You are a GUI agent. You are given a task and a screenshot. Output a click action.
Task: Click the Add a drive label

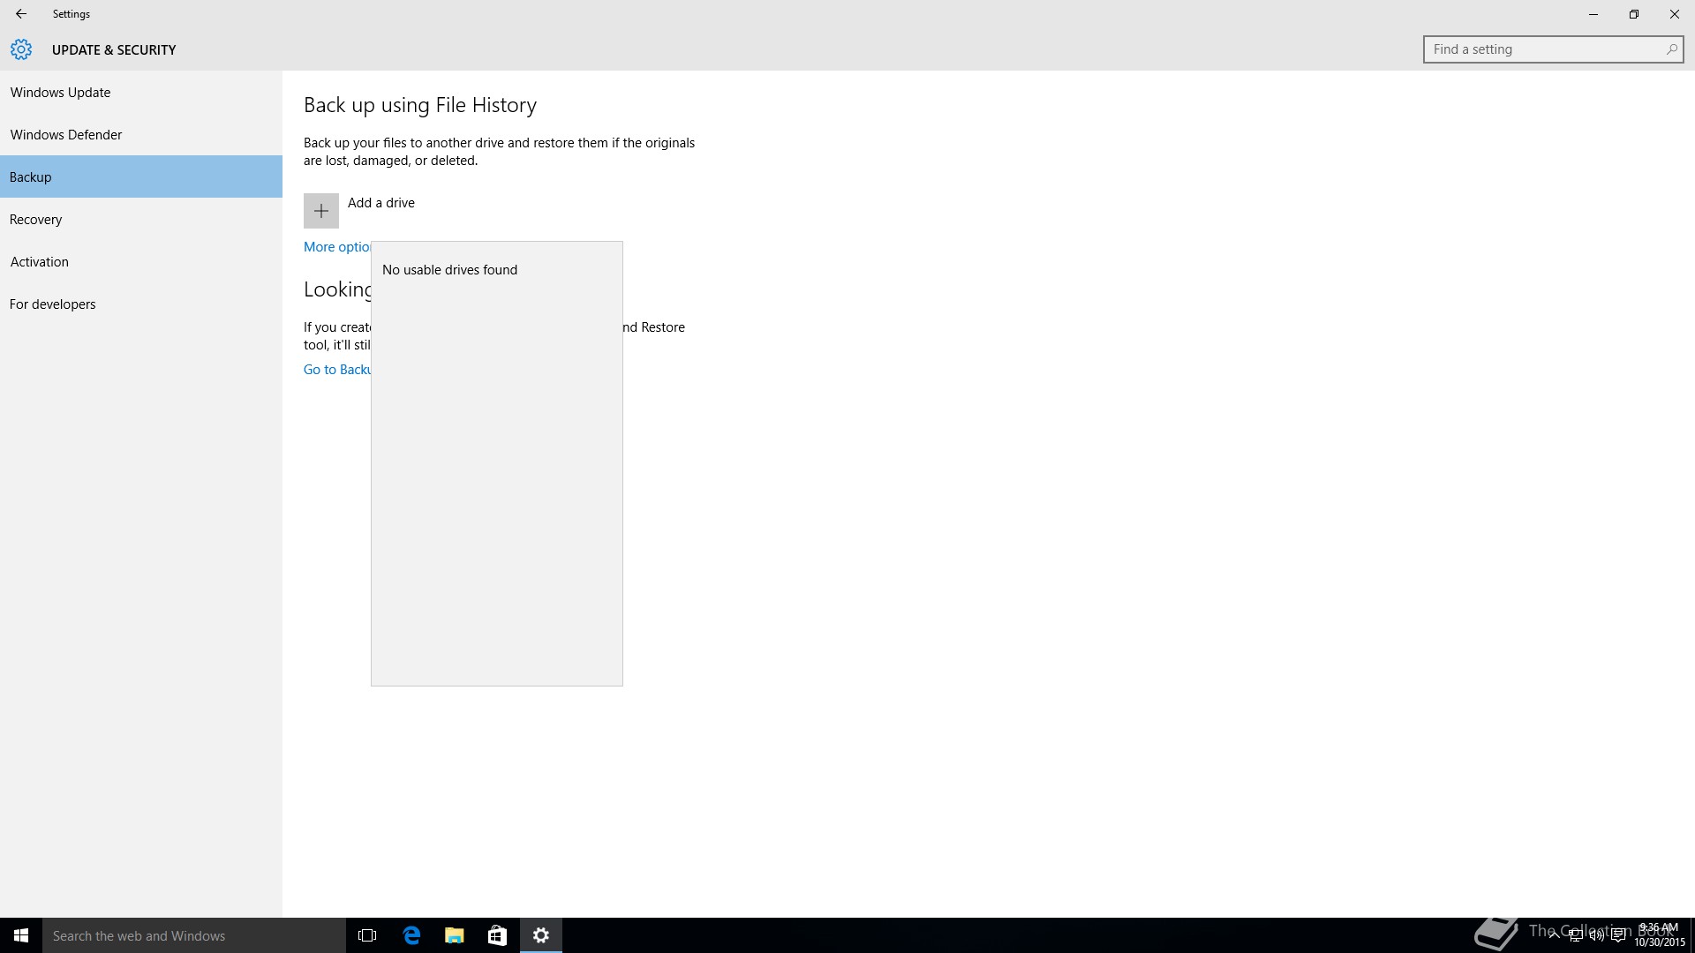coord(381,203)
